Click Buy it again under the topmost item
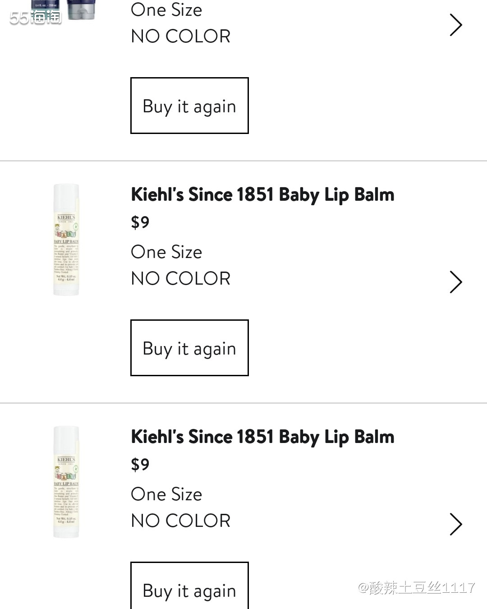487x609 pixels. [x=189, y=106]
